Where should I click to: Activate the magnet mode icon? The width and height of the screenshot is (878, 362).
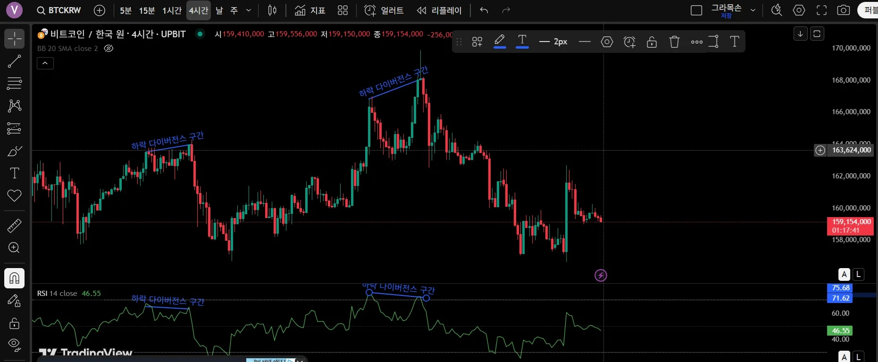tap(14, 278)
